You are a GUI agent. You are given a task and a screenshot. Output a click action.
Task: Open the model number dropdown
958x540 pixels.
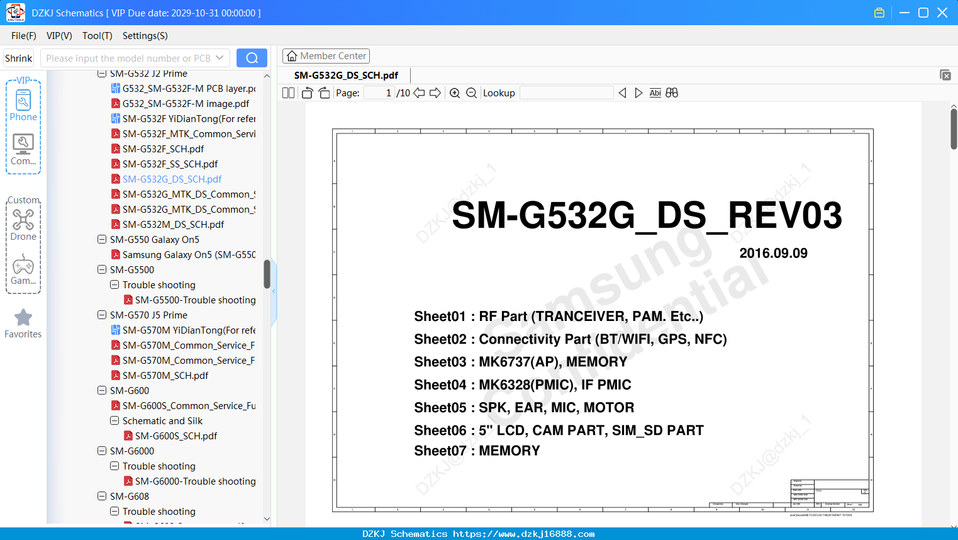(220, 58)
